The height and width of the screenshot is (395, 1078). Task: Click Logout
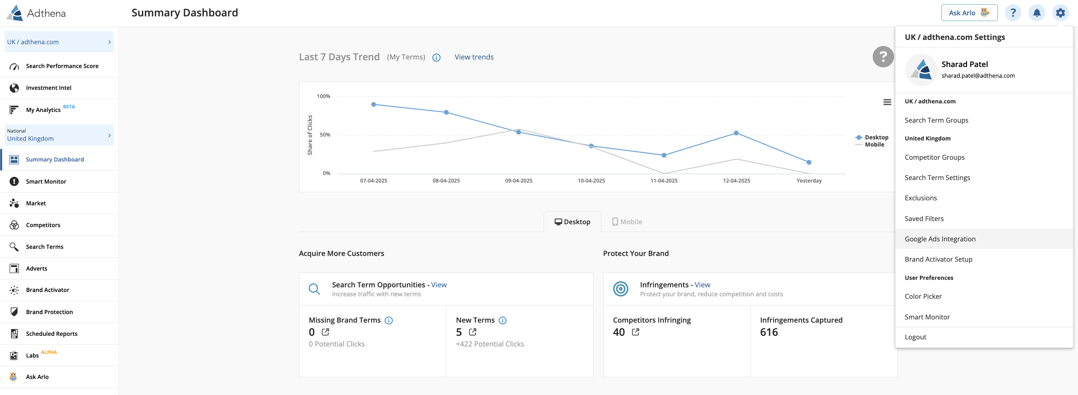pos(984,337)
